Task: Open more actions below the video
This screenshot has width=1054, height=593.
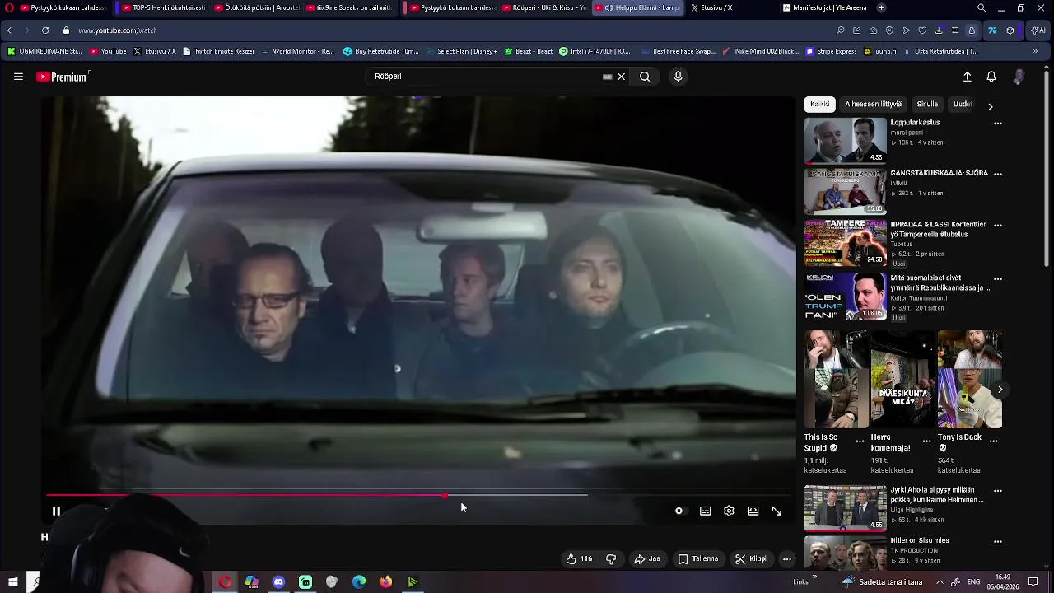Action: [787, 558]
